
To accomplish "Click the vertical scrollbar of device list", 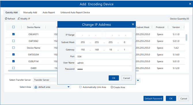I will click(186, 38).
